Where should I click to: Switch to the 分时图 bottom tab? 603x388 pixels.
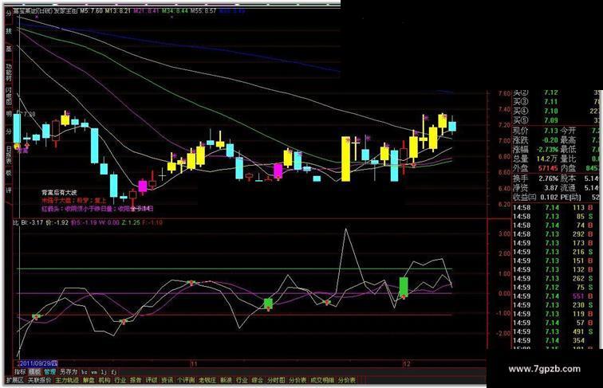tap(276, 380)
